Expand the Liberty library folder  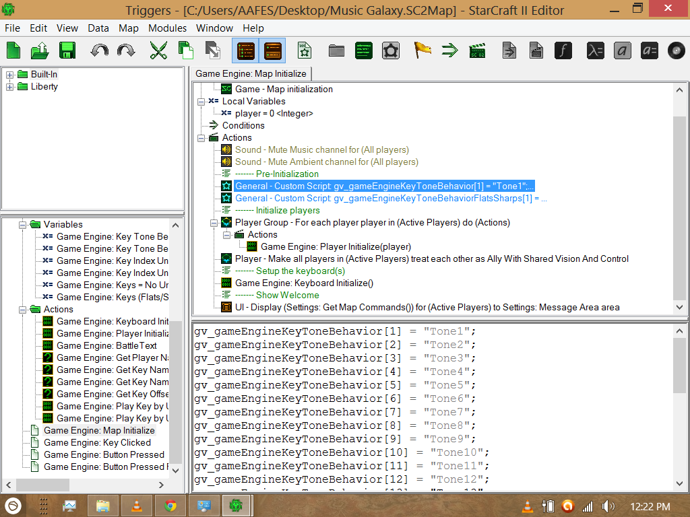[x=9, y=87]
